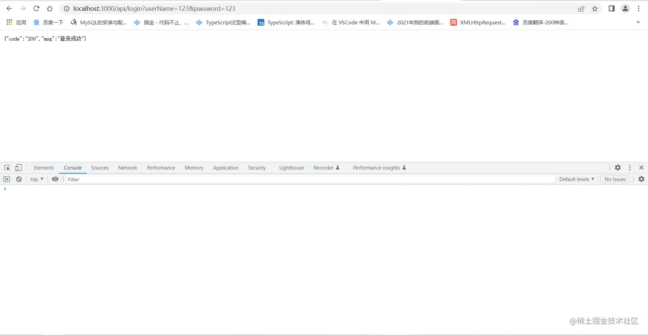This screenshot has height=335, width=648.
Task: Open the Chrome three-dot menu
Action: pos(639,9)
